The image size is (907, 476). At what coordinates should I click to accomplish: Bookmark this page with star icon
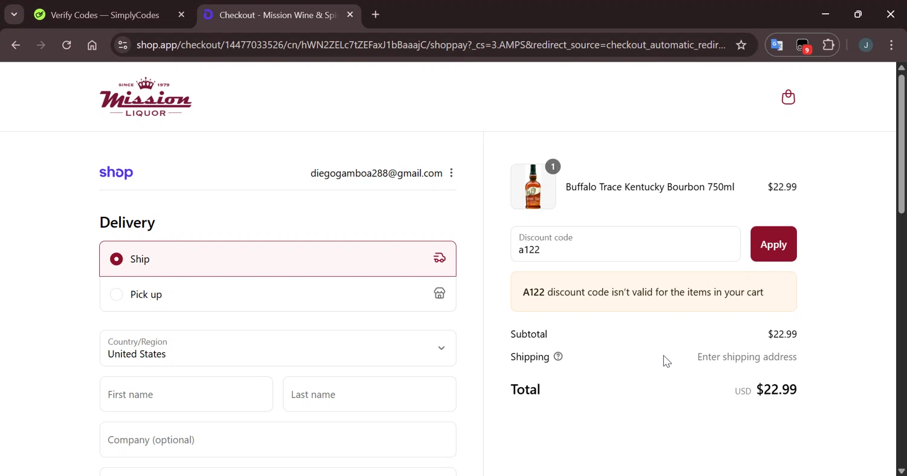point(741,45)
